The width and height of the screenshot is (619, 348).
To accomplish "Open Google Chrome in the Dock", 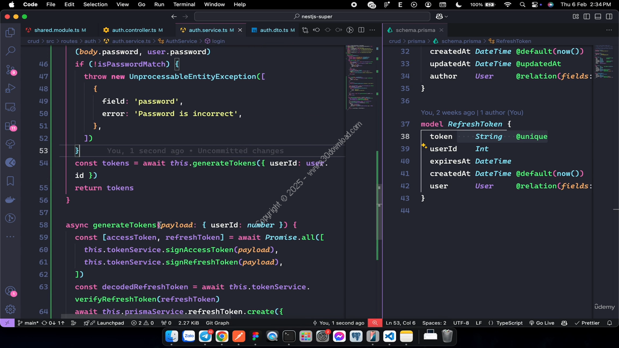I will [x=222, y=336].
